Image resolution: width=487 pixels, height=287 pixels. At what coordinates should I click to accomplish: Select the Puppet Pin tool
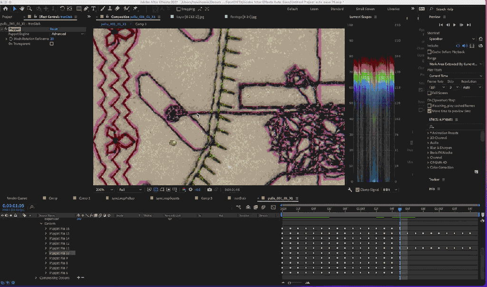coord(135,9)
